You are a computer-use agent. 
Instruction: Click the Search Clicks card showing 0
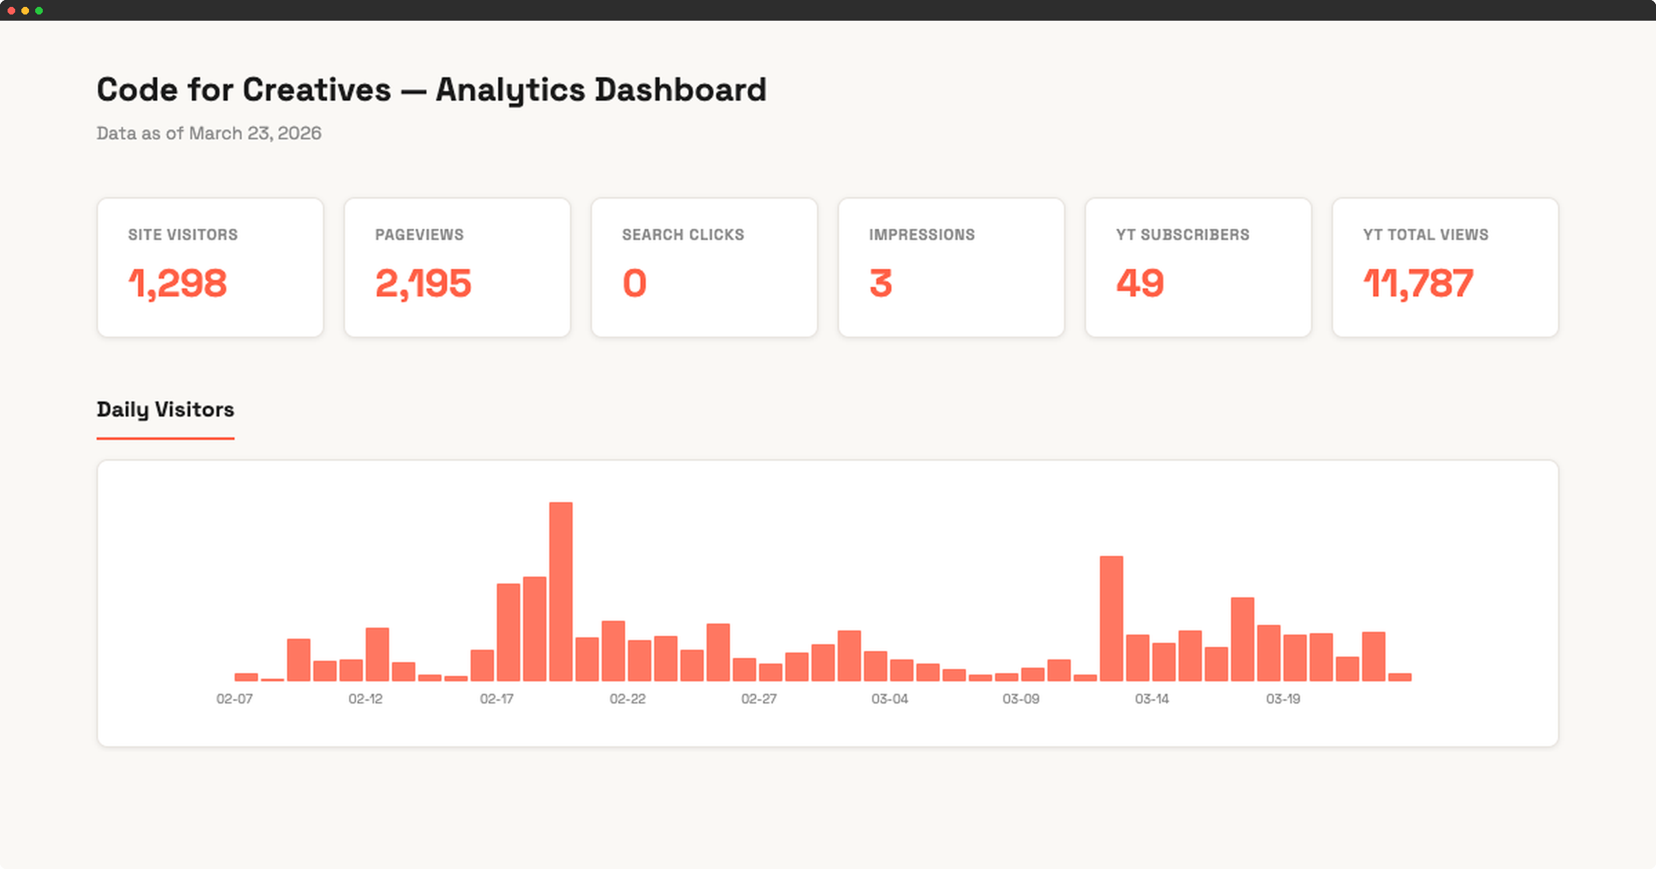pyautogui.click(x=704, y=268)
